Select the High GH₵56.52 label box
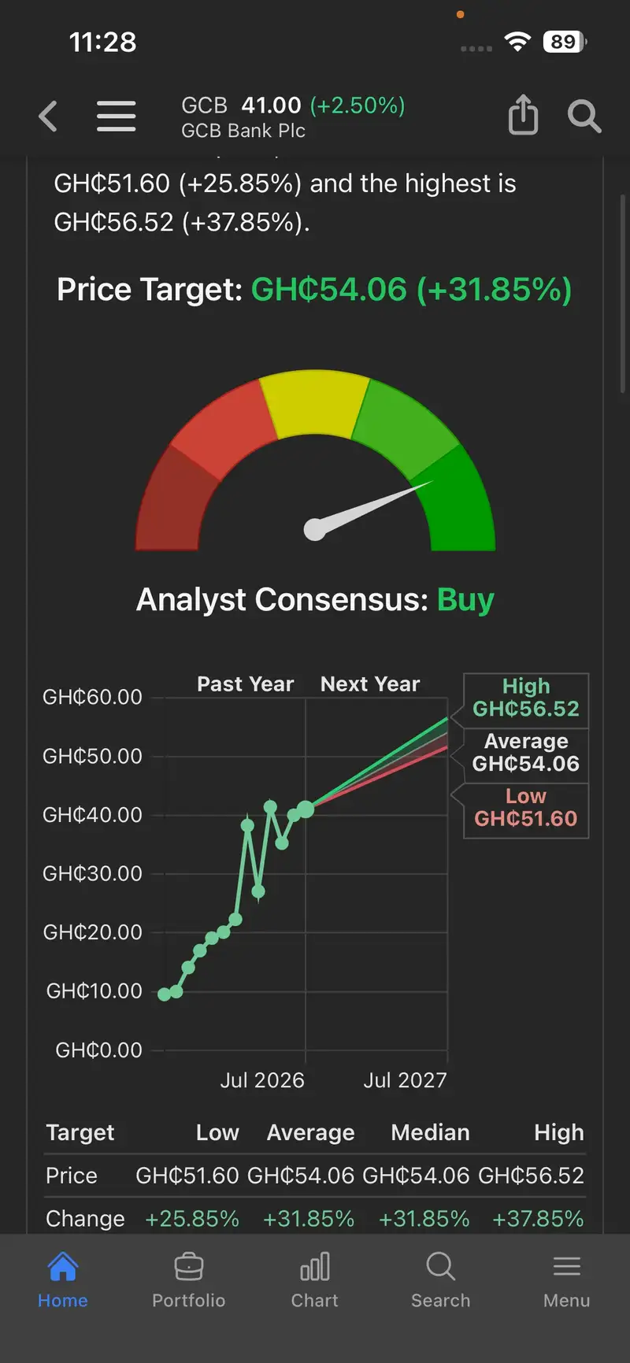The height and width of the screenshot is (1363, 630). 526,699
